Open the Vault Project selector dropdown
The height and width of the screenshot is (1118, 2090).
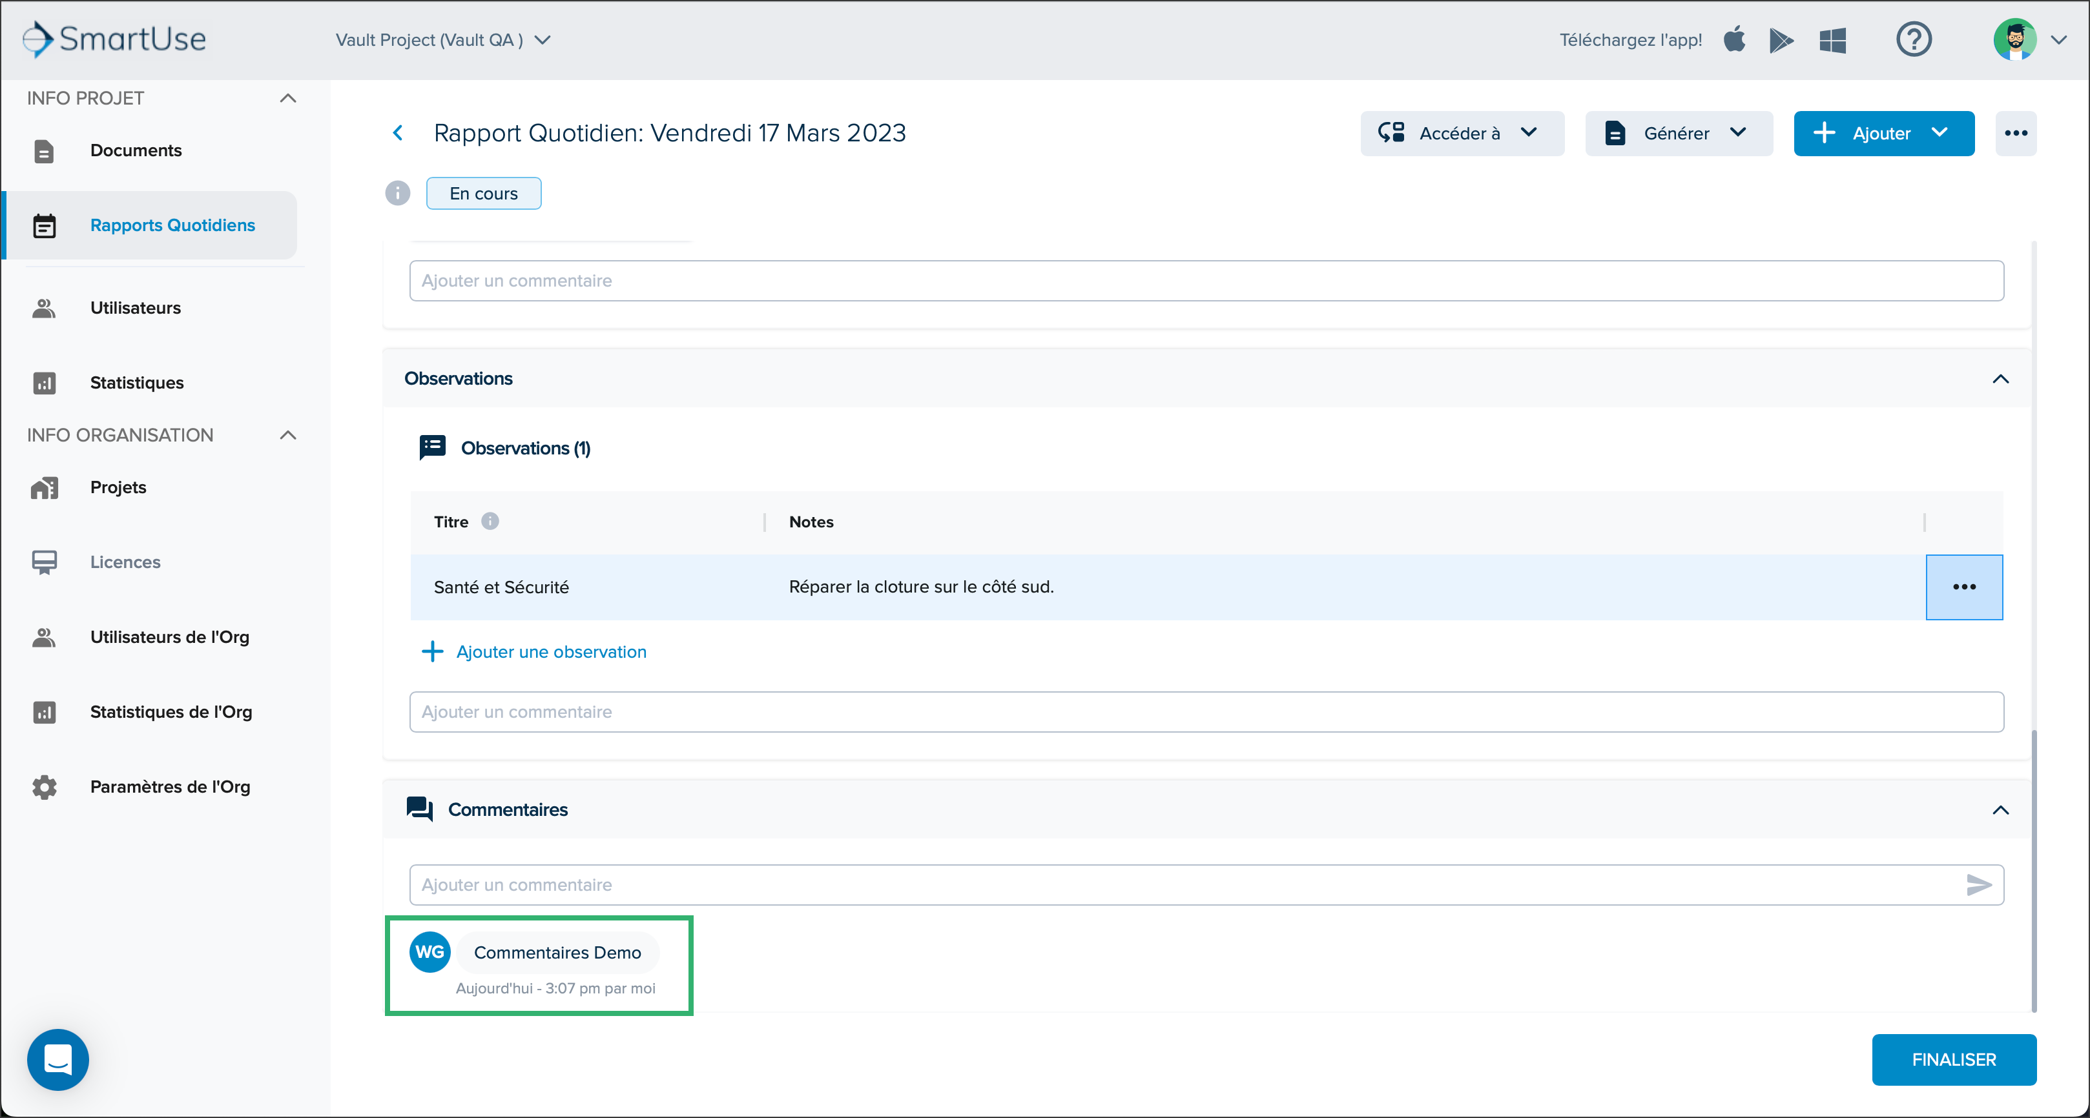443,40
